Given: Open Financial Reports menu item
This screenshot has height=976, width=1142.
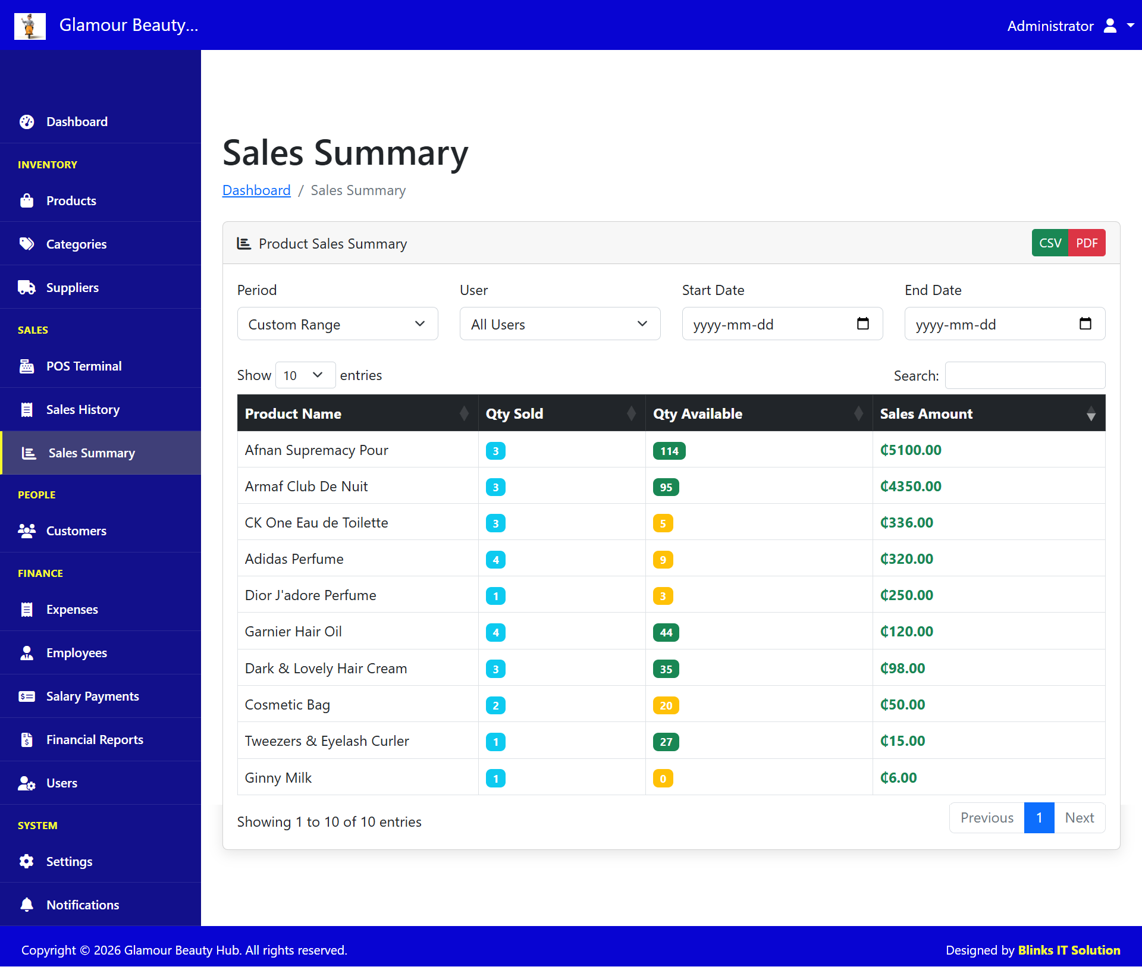Looking at the screenshot, I should point(101,740).
